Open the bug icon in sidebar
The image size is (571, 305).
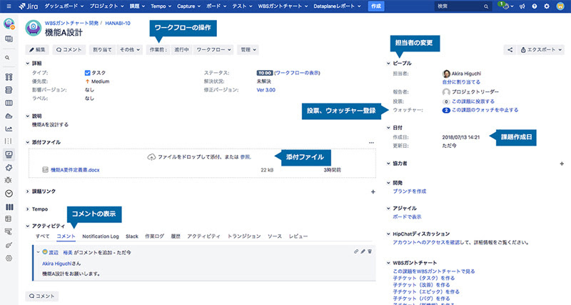[9, 180]
